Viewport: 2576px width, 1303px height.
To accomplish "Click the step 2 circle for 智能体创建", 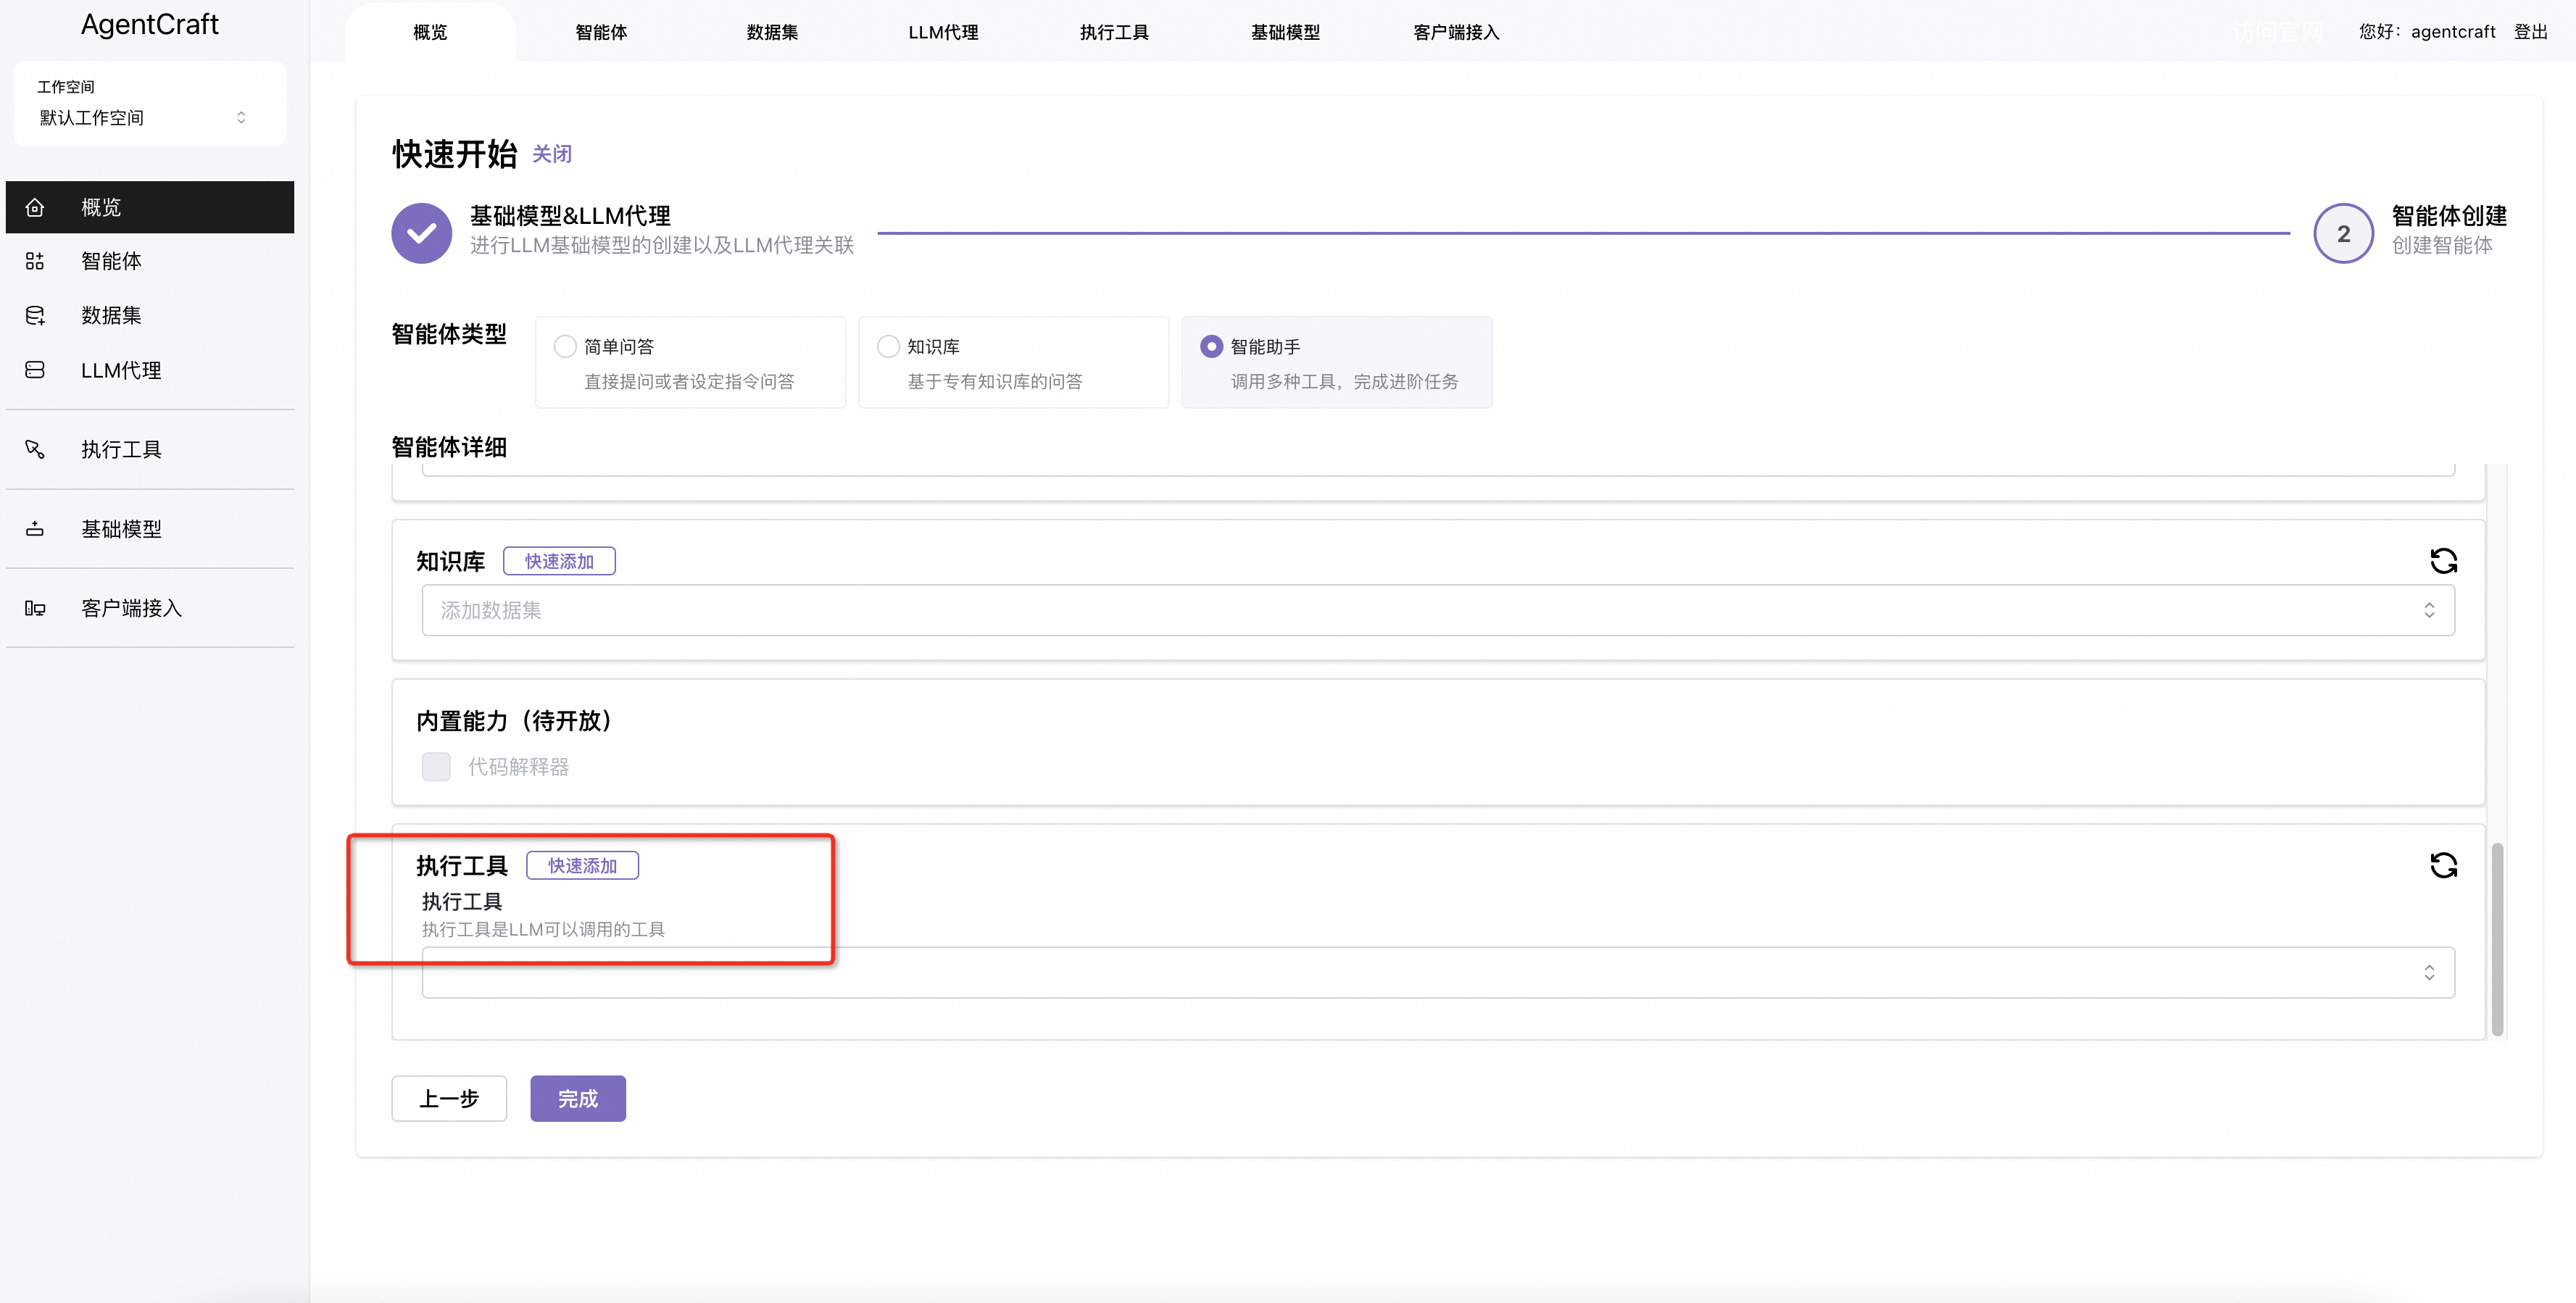I will pyautogui.click(x=2343, y=233).
